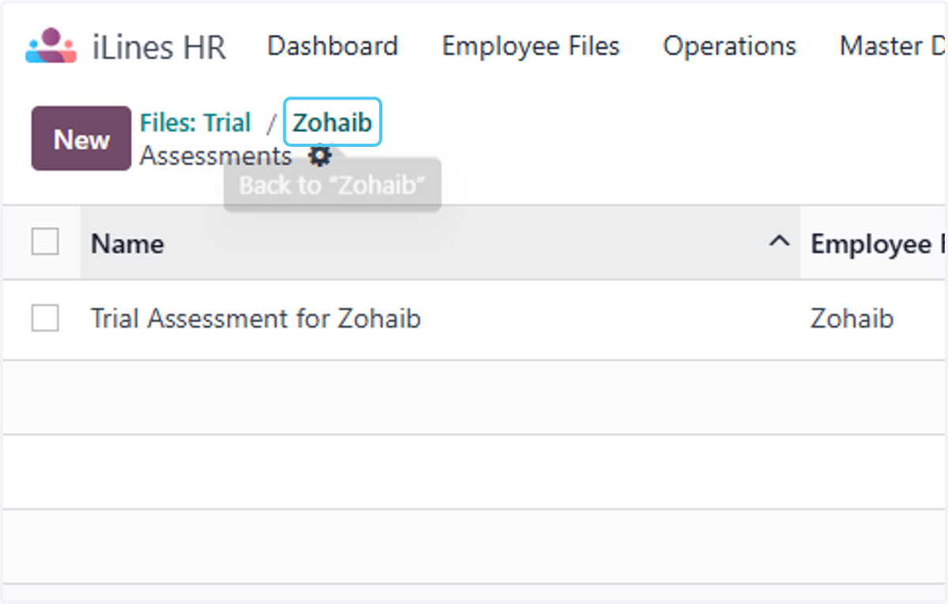Tick the checkbox for Trial Assessment for Zohaib
This screenshot has height=604, width=948.
[45, 318]
